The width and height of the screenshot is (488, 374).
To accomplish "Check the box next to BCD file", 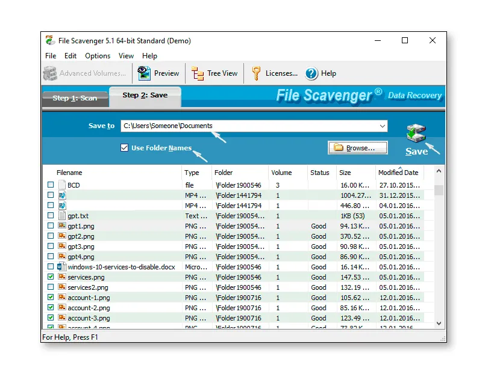I will coord(51,185).
